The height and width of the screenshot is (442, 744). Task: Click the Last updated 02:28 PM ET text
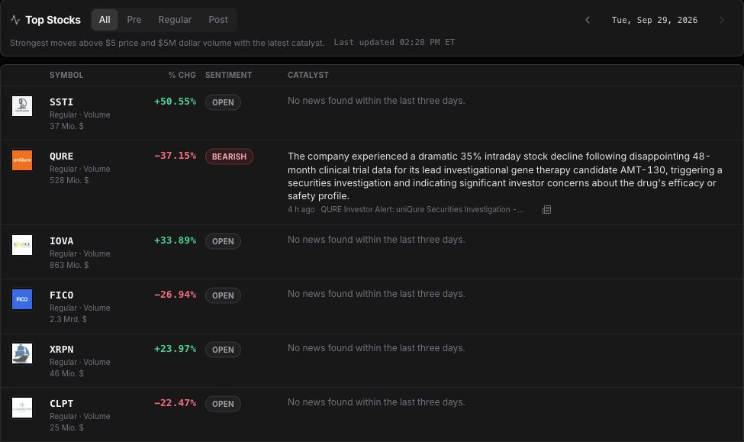tap(395, 42)
